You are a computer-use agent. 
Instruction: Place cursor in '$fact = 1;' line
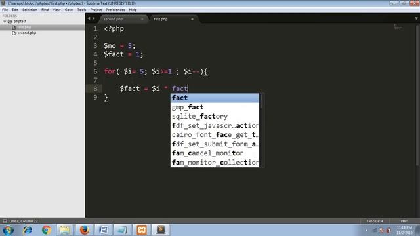[123, 54]
